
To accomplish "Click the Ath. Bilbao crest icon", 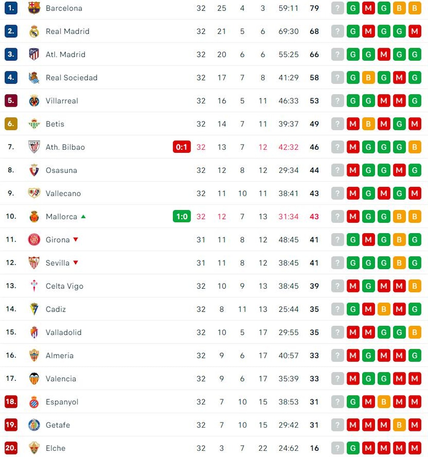I will 34,147.
